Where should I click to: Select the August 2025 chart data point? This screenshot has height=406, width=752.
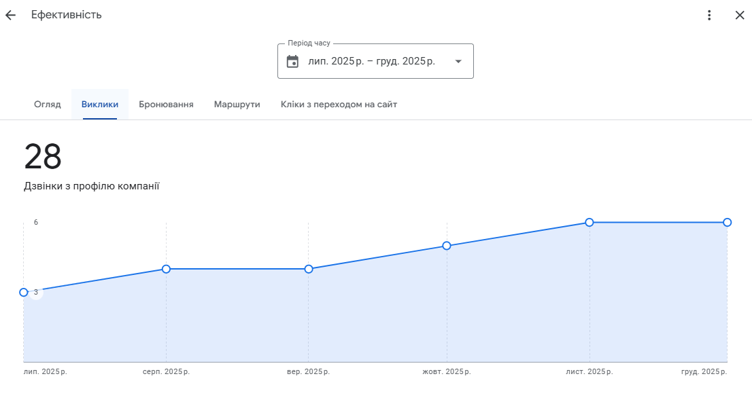click(166, 269)
